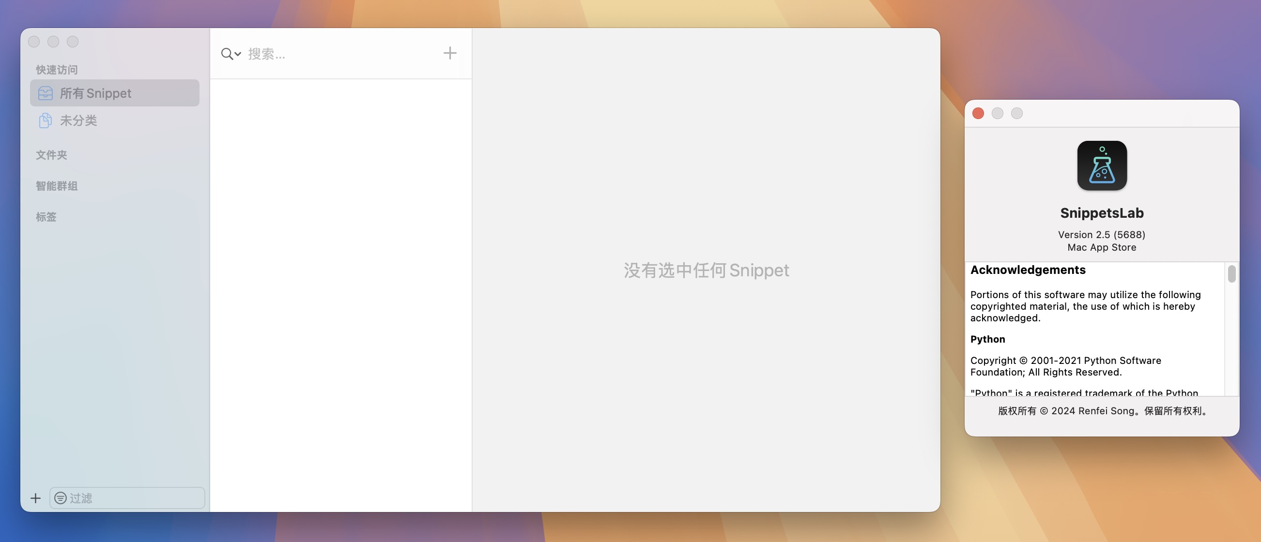This screenshot has height=542, width=1261.
Task: Click the Acknowledgements heading
Action: 1028,270
